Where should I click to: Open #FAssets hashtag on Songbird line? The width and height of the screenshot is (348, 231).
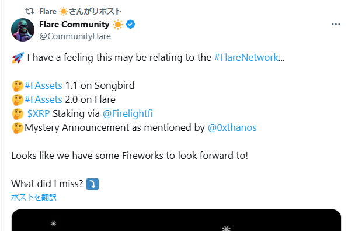(43, 85)
